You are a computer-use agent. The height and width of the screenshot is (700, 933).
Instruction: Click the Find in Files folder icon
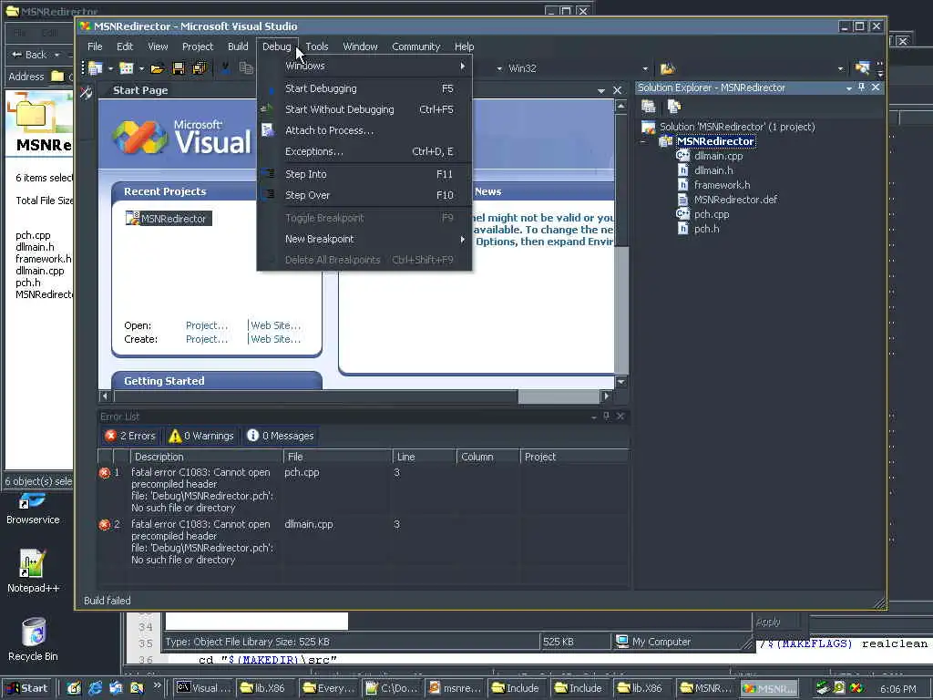pos(668,68)
